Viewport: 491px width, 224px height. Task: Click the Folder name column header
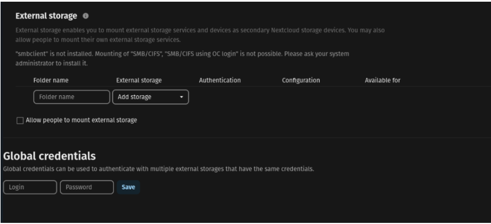click(51, 80)
